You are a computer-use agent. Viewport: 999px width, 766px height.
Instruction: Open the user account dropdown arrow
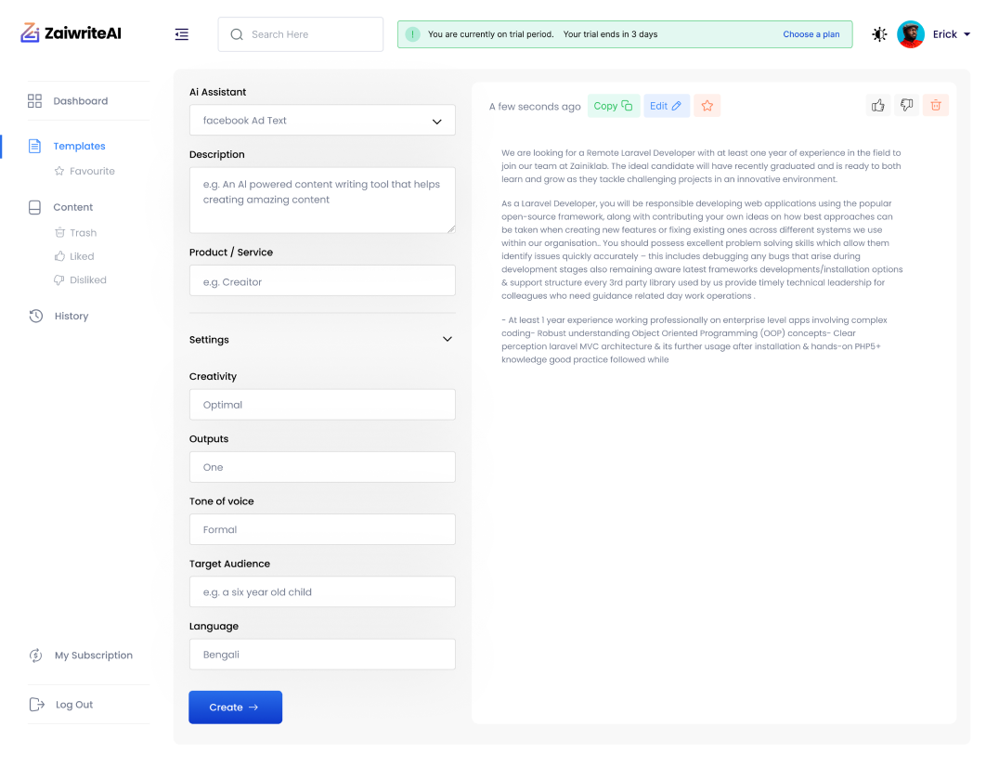click(967, 34)
